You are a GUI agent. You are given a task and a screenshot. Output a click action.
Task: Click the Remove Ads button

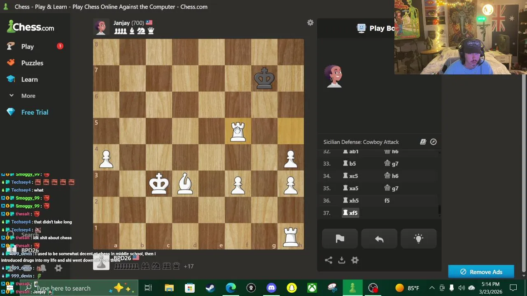click(x=481, y=272)
